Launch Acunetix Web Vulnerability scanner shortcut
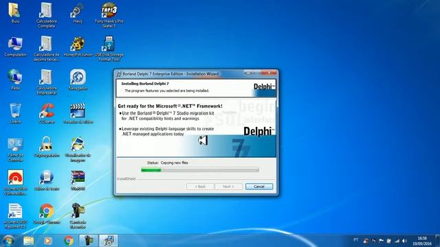The image size is (440, 247). pos(15,183)
